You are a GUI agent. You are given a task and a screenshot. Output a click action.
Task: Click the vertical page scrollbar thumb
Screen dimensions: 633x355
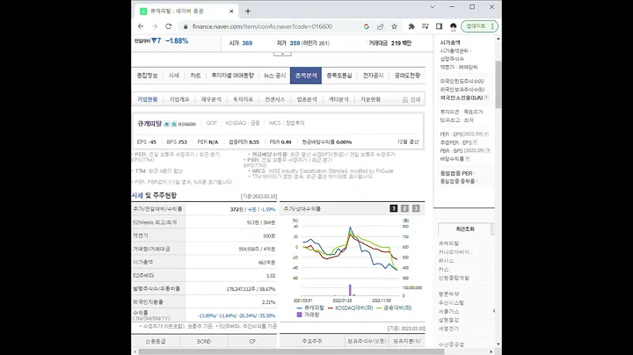coord(498,83)
